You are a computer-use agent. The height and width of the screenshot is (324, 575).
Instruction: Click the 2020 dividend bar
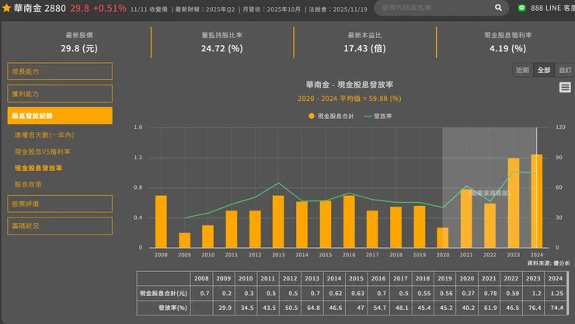(443, 238)
